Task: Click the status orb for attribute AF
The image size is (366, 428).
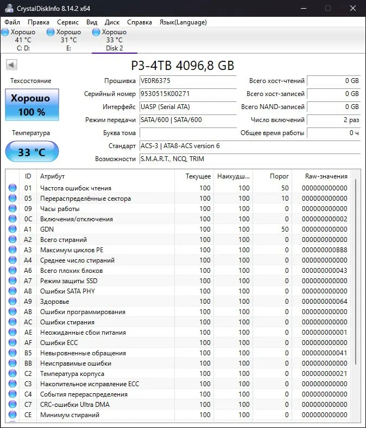Action: 12,342
